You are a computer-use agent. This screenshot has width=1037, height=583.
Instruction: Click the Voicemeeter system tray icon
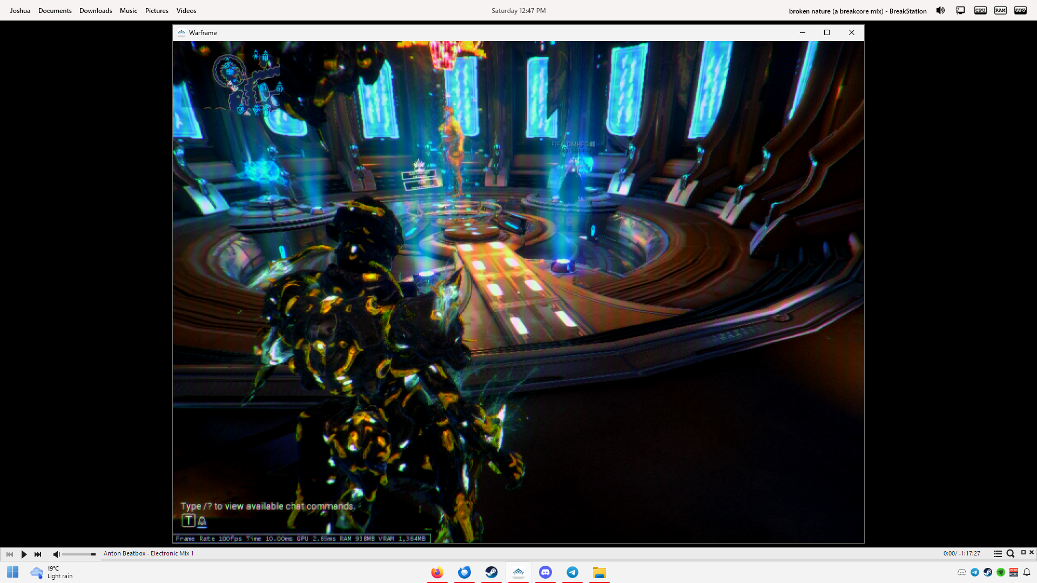coord(1014,572)
